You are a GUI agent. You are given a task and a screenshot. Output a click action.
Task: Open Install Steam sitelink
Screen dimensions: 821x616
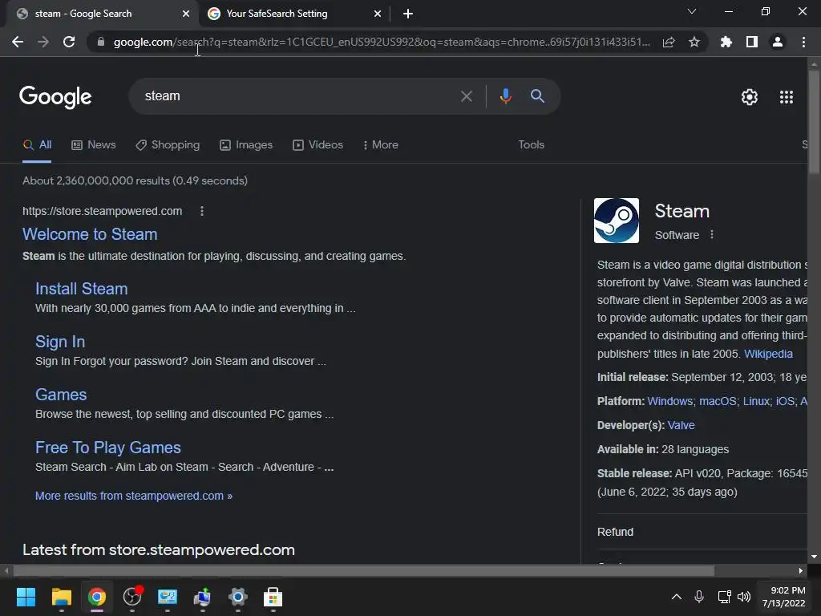(82, 289)
